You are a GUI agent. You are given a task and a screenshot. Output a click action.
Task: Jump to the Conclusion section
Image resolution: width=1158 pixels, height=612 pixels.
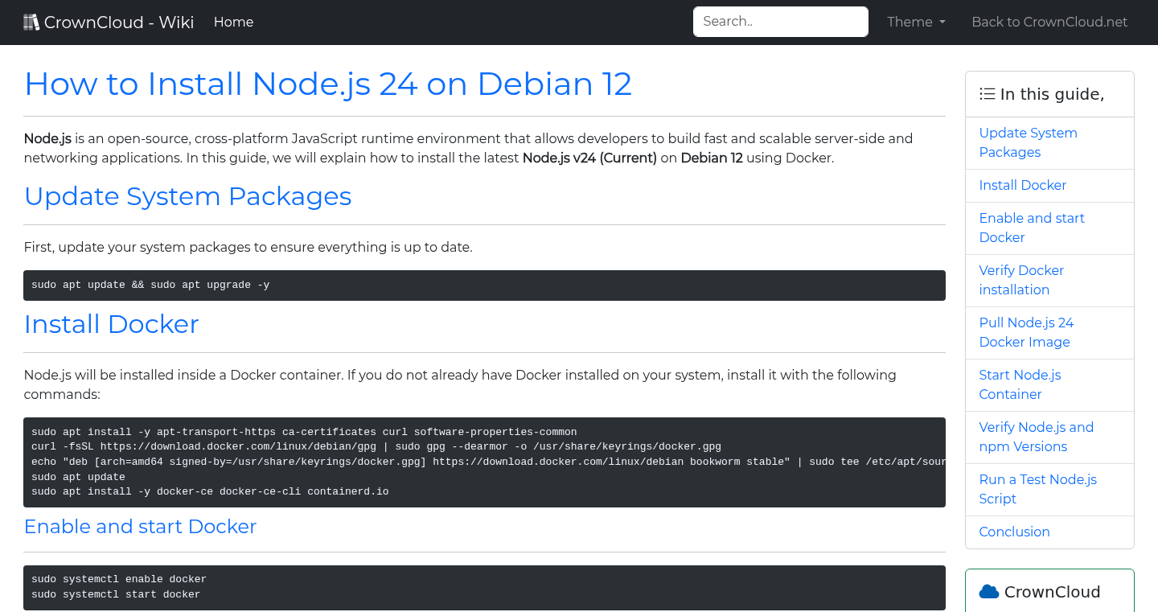(x=1014, y=532)
